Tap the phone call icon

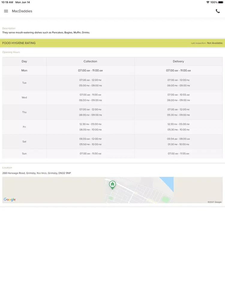point(218,11)
